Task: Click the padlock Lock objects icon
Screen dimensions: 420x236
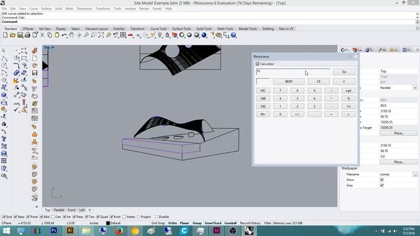Action: [167, 35]
